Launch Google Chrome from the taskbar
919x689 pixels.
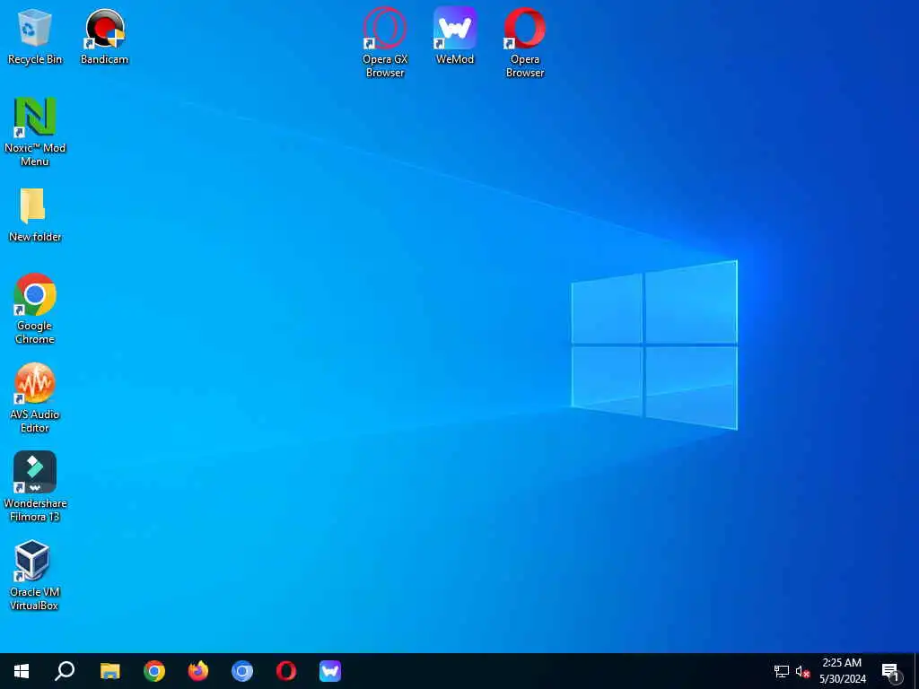[154, 671]
